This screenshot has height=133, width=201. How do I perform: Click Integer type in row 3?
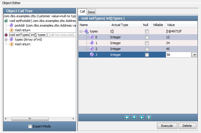click(115, 55)
